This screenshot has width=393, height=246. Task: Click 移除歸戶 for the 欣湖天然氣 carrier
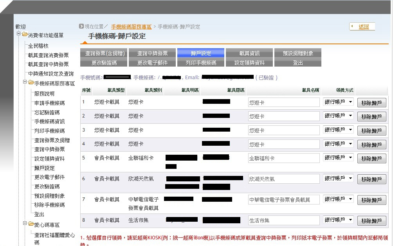(371, 179)
